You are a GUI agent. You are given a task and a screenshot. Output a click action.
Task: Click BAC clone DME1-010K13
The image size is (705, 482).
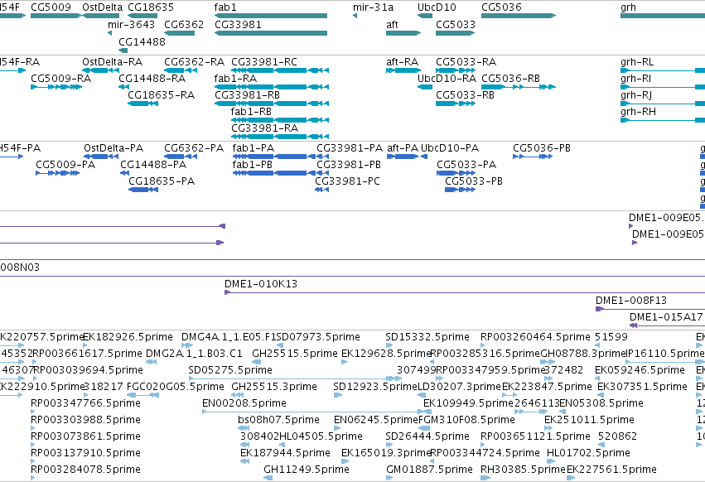(465, 292)
